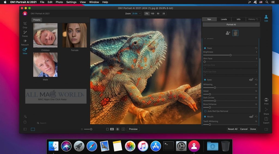
Task: Click the thumbnail size slider at bottom
Action: (x=91, y=129)
